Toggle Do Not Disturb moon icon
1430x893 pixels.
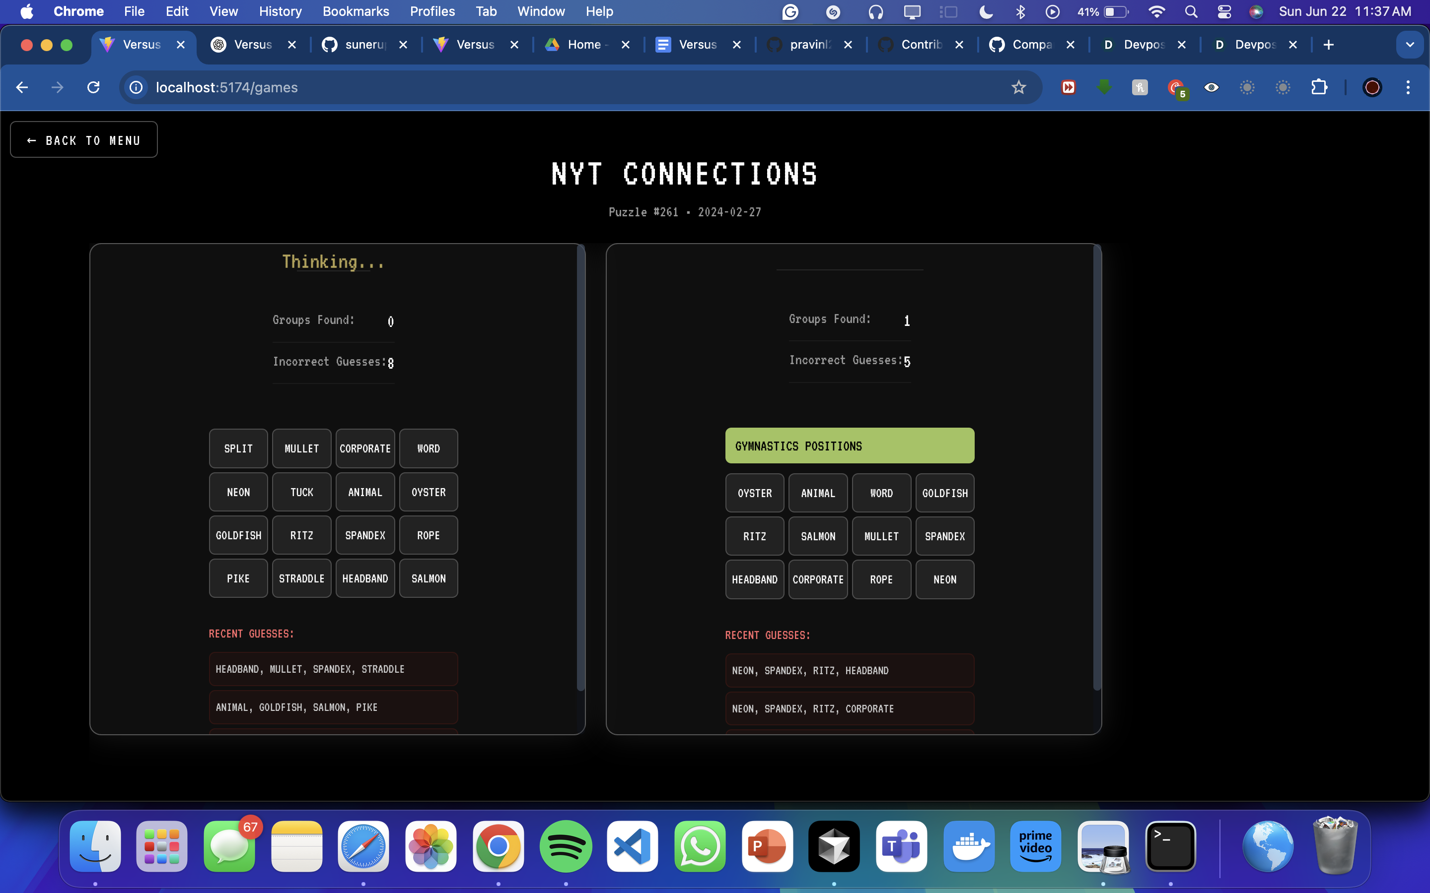pos(986,12)
